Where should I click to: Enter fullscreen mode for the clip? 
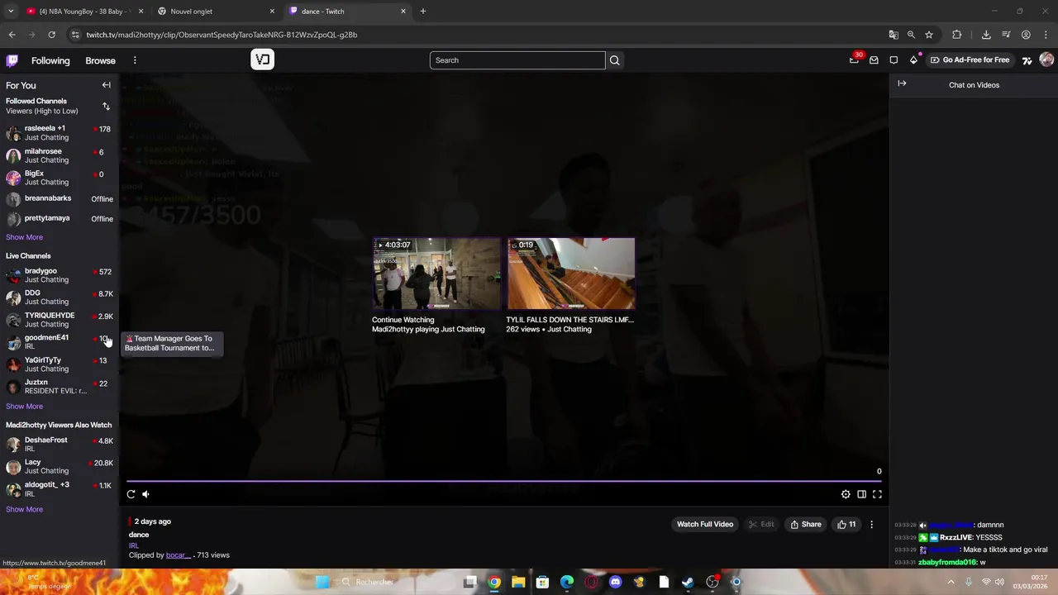(x=877, y=494)
